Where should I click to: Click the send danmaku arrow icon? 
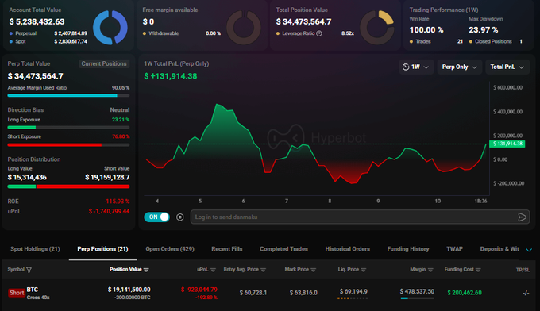pos(522,217)
